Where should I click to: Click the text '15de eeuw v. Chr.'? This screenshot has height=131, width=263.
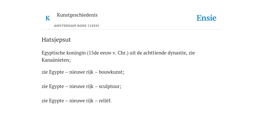pos(108,53)
